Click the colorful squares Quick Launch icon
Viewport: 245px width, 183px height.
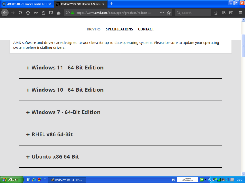click(40, 180)
